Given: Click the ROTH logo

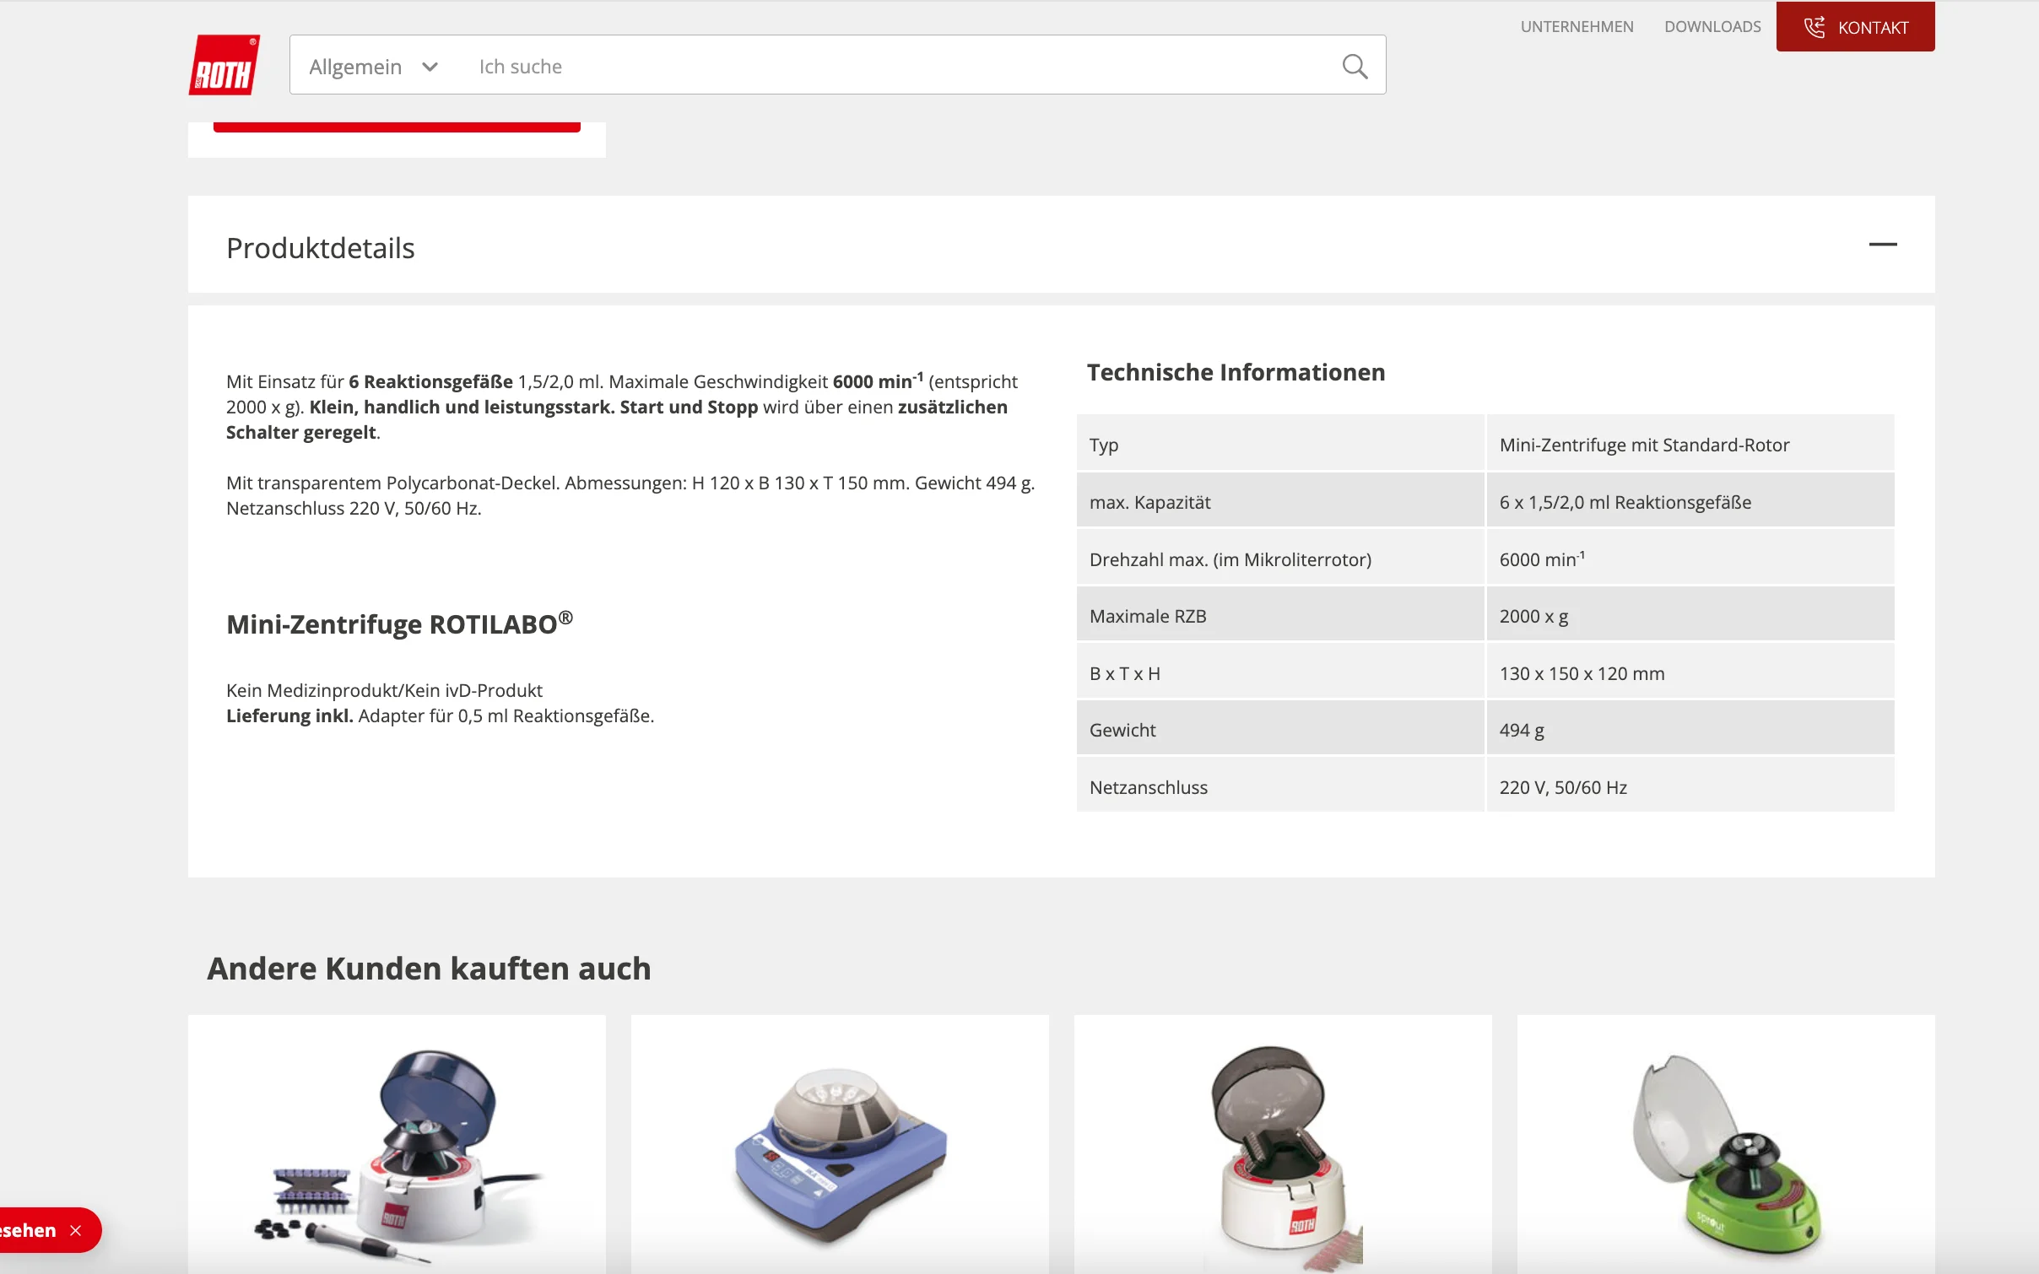Looking at the screenshot, I should tap(224, 65).
